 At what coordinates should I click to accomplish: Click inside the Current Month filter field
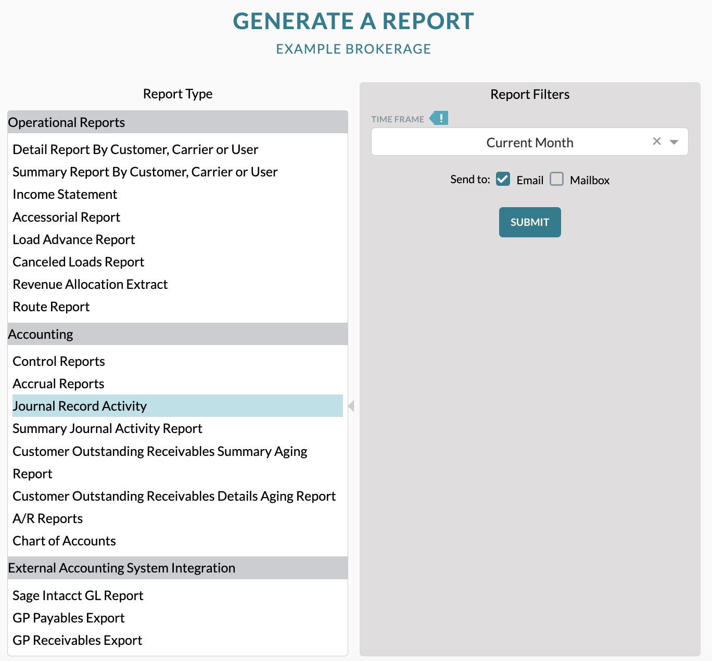coord(529,142)
